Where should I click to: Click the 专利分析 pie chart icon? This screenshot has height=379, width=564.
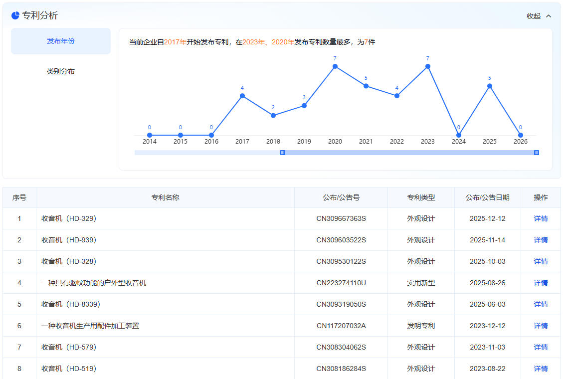(x=15, y=15)
